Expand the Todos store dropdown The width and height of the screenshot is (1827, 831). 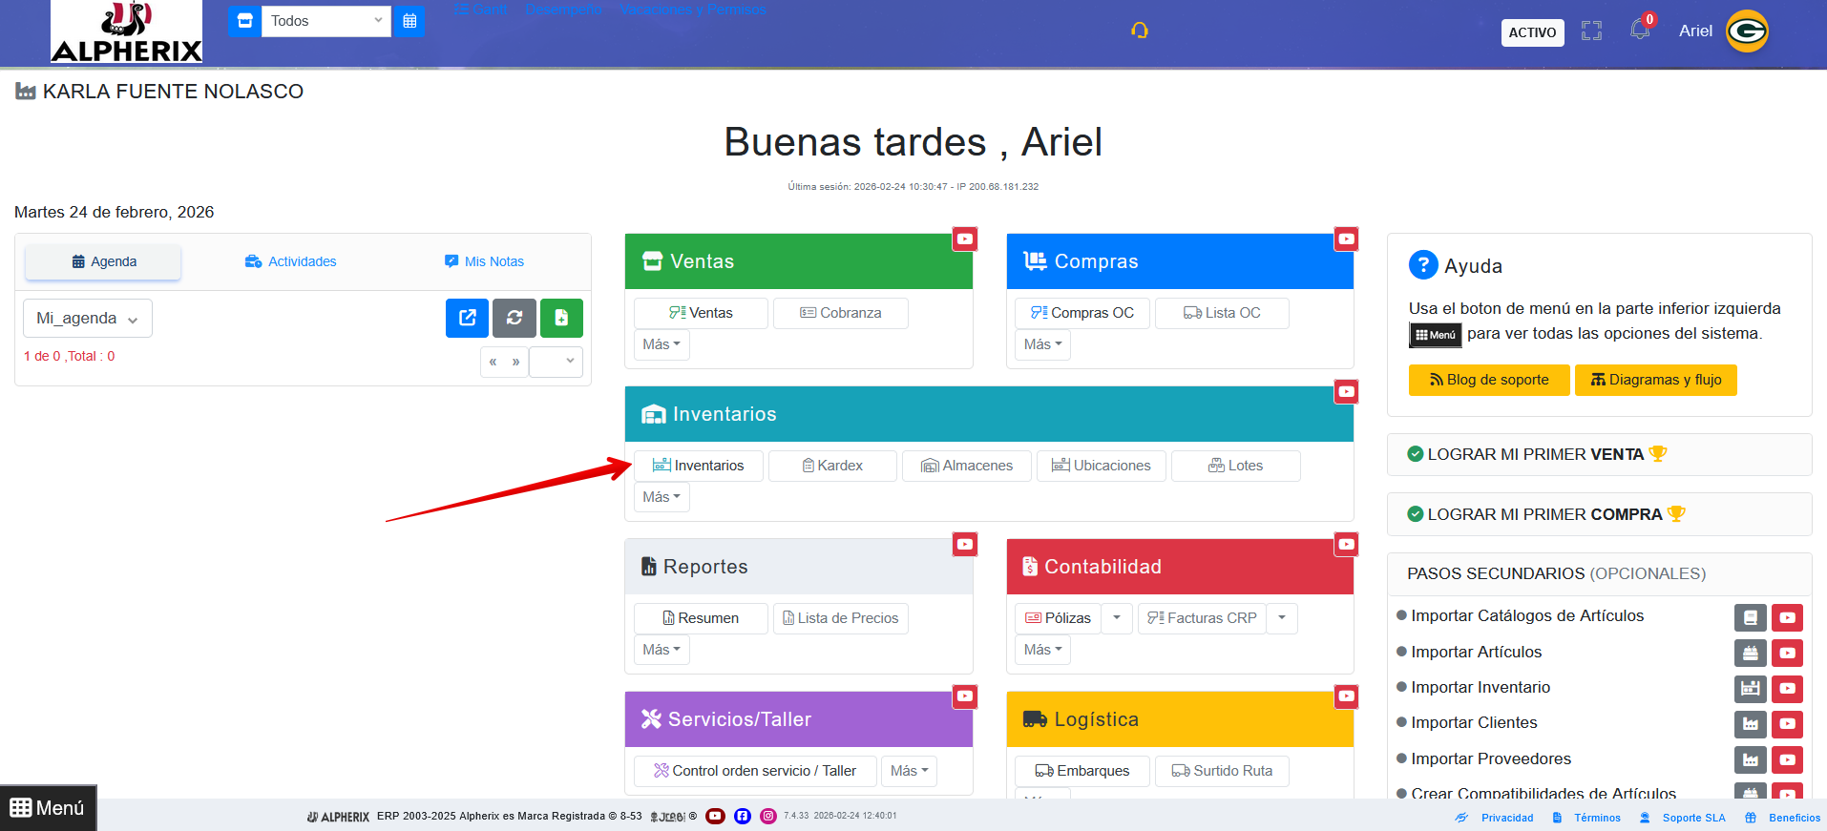(x=325, y=21)
